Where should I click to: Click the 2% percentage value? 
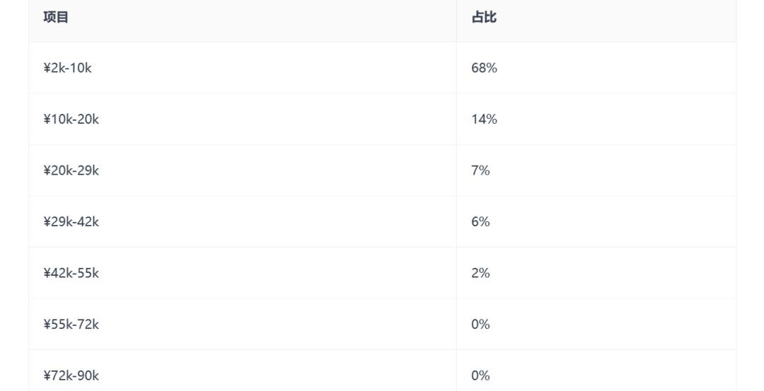(481, 273)
